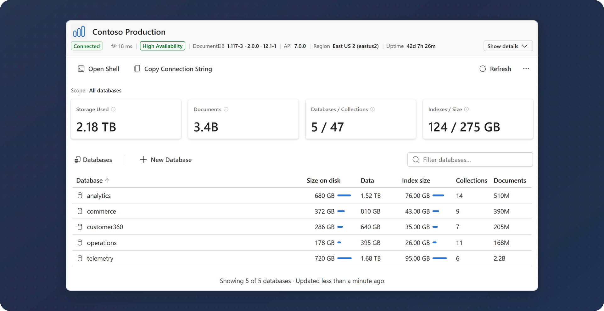Click the info icon beside Indexes / Size
The width and height of the screenshot is (604, 311).
(466, 109)
